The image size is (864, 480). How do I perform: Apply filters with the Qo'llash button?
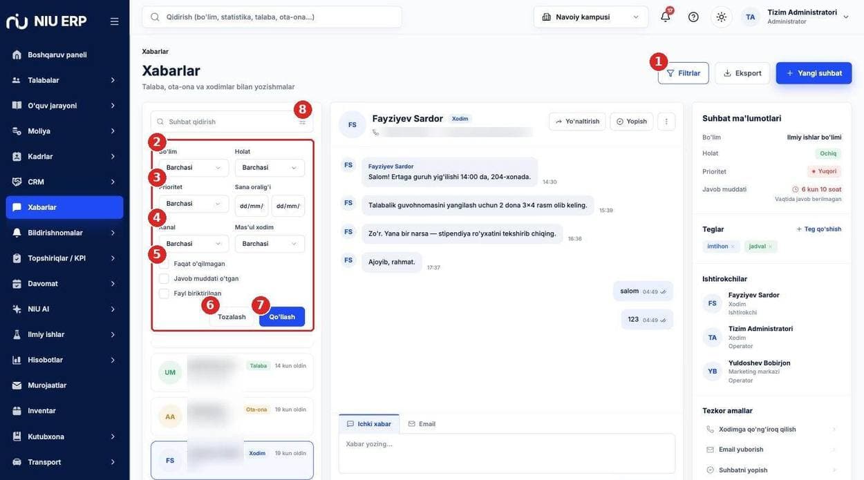[x=282, y=317]
